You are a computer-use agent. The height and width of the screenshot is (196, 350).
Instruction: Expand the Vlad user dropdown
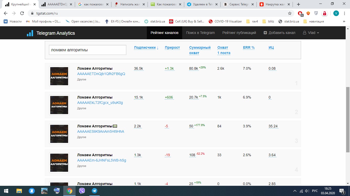(x=311, y=33)
